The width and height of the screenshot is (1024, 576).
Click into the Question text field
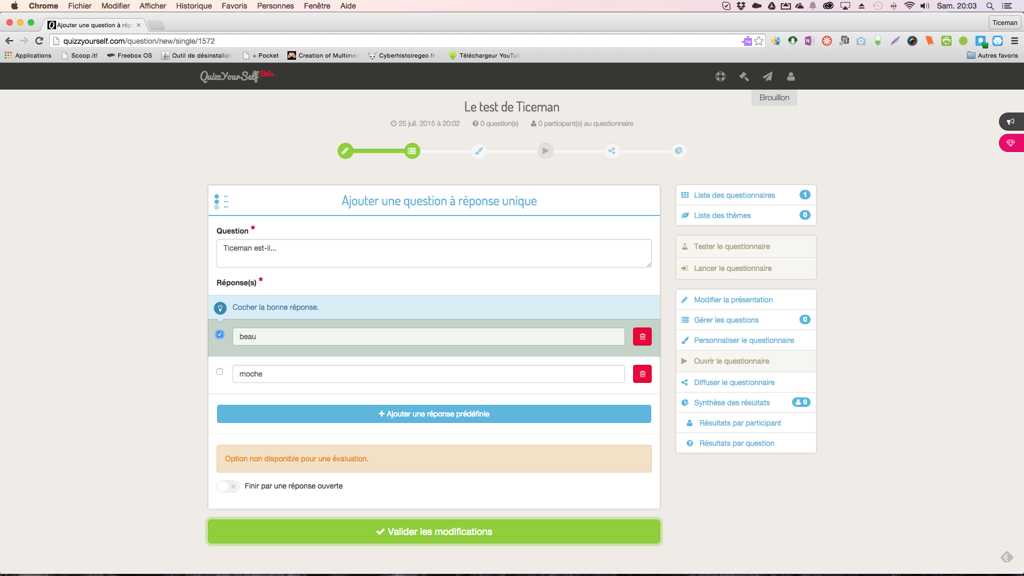click(434, 253)
